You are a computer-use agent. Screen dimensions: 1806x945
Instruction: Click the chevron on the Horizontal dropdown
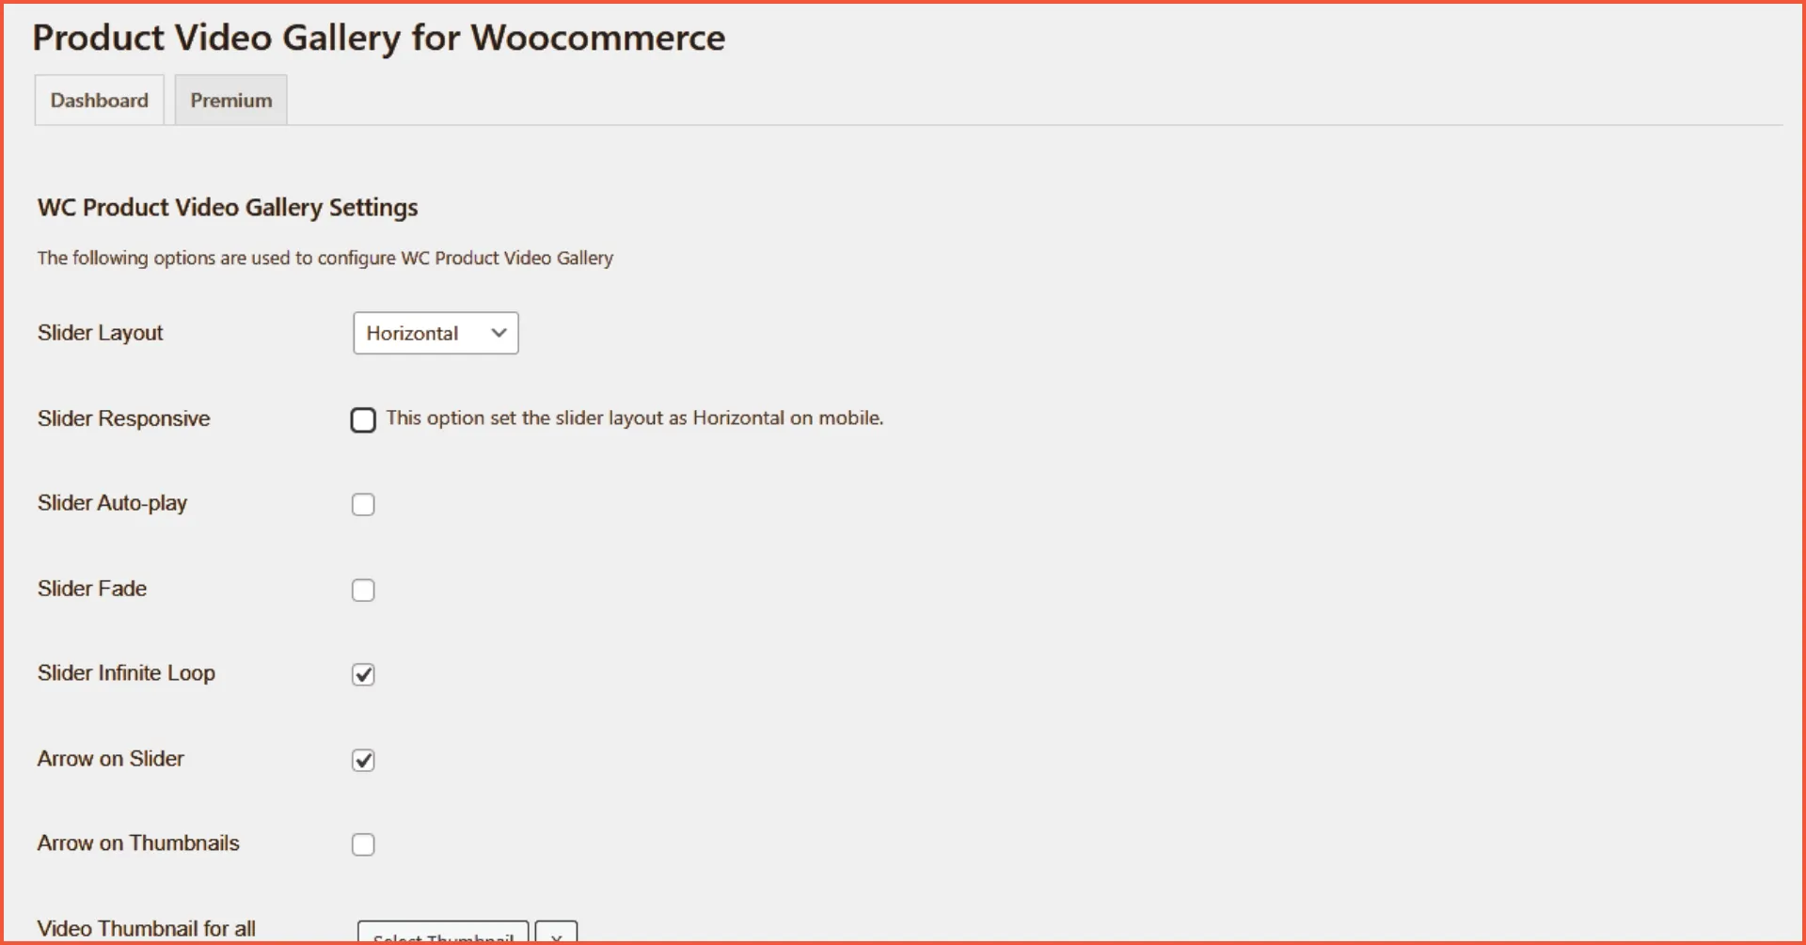pos(498,333)
